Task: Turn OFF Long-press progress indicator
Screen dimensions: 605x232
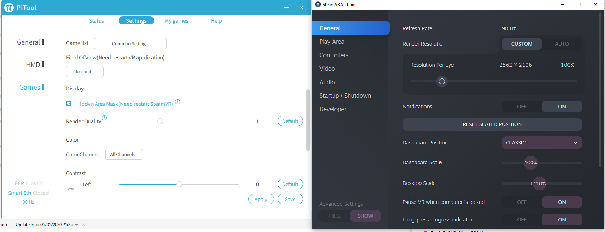Action: point(522,220)
